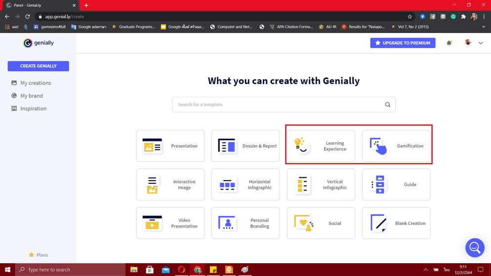This screenshot has width=491, height=276.
Task: Open the Windows Start menu
Action: tap(7, 270)
